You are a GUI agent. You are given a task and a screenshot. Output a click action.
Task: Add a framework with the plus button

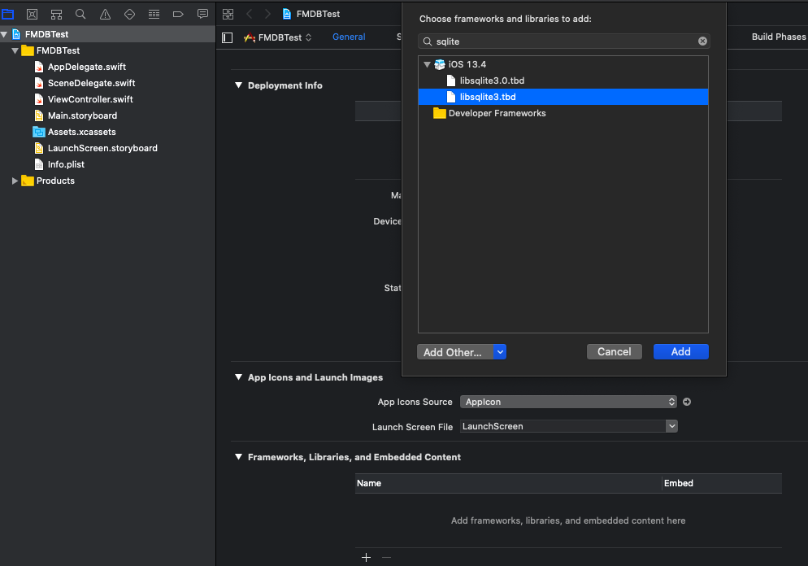[x=366, y=557]
